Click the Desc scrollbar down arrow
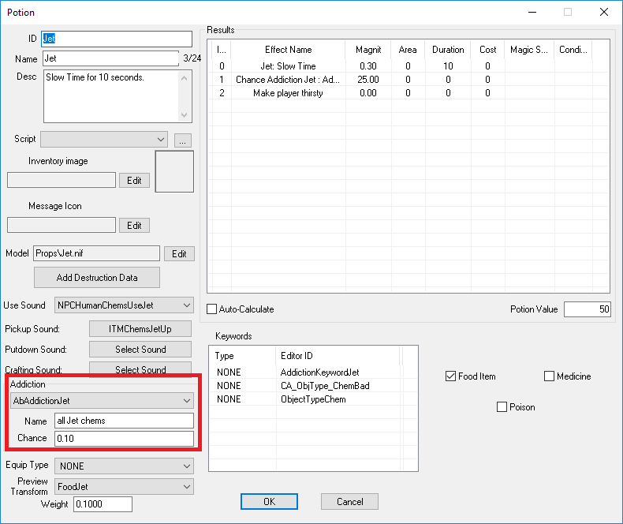623x524 pixels. 184,115
